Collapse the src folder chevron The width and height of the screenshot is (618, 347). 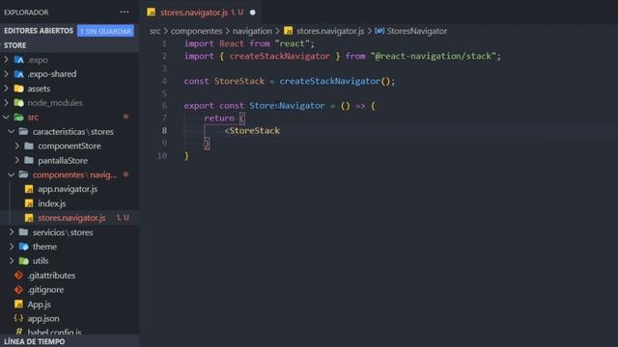[6, 117]
